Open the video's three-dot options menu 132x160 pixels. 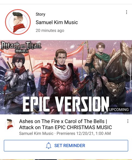pyautogui.click(x=128, y=121)
